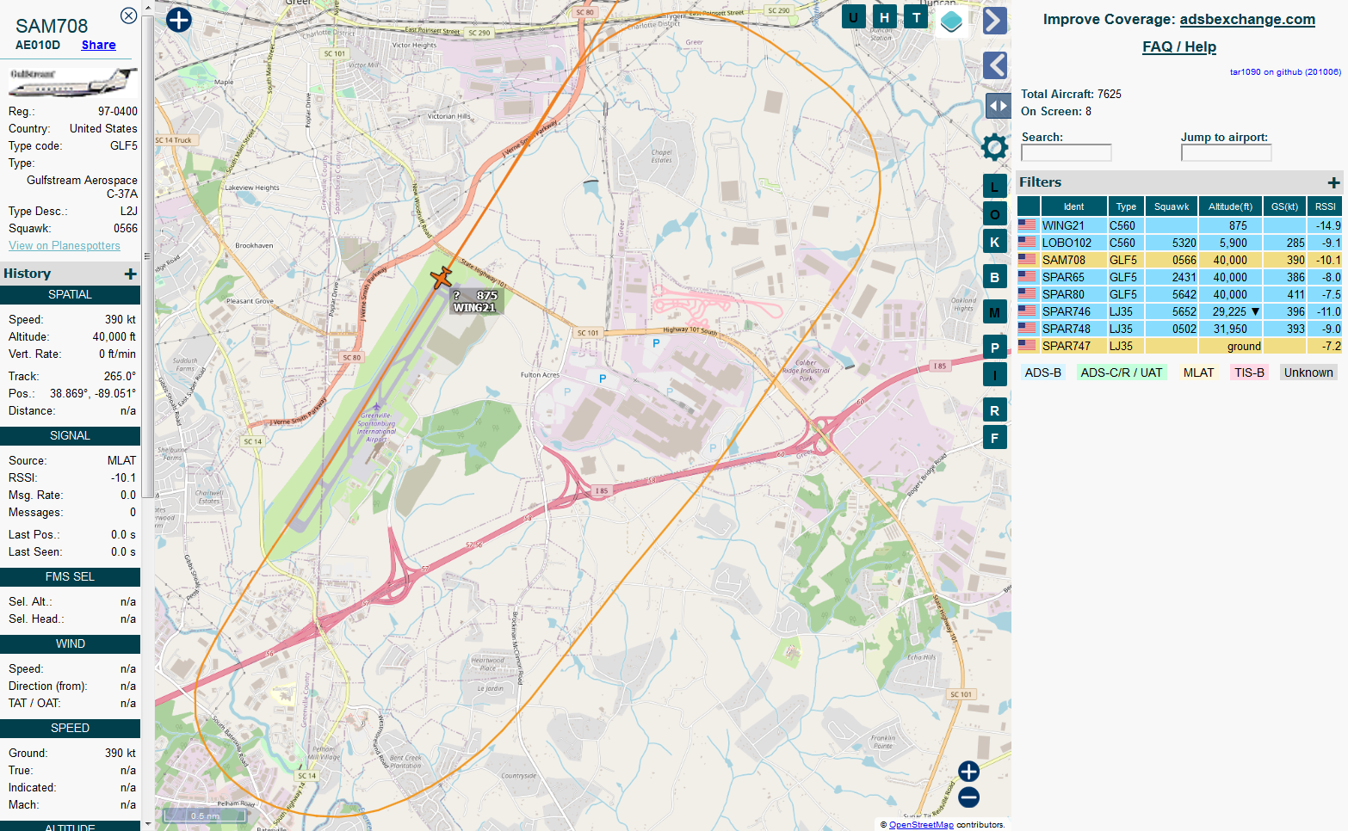Click the FMS SEL section header
The image size is (1348, 831).
(x=70, y=576)
